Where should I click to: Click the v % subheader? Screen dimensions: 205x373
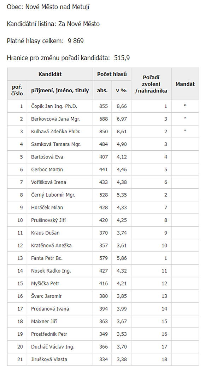(121, 90)
